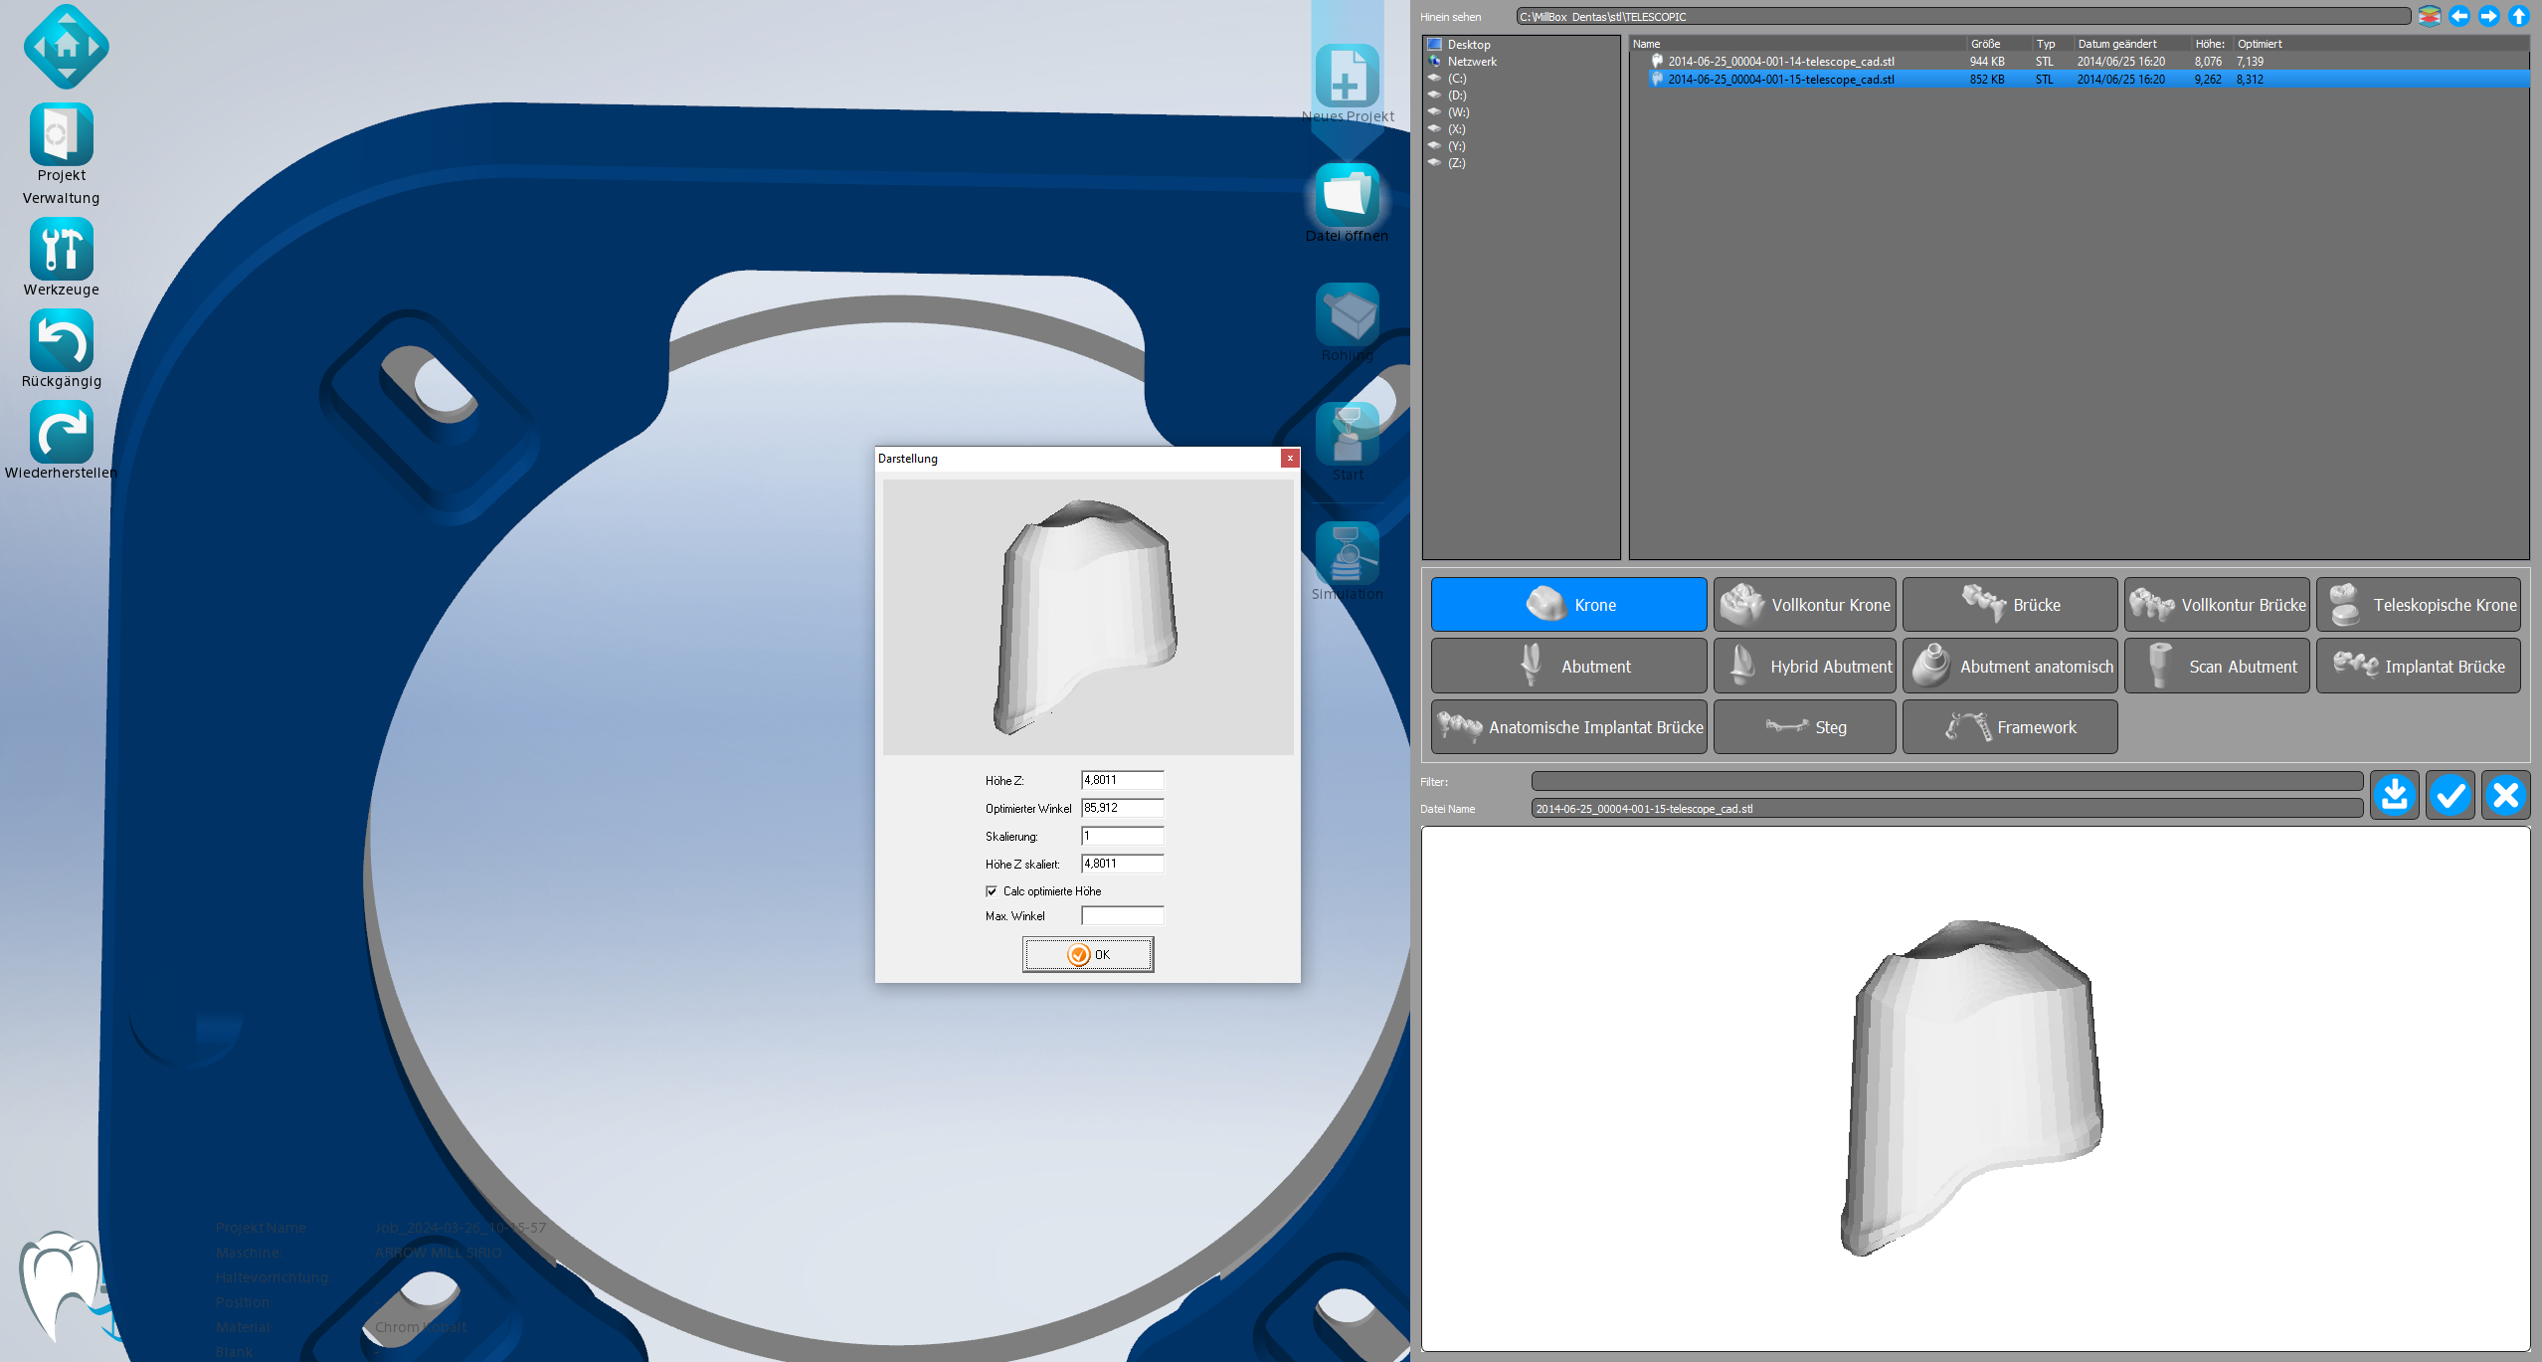This screenshot has width=2542, height=1362.
Task: Select the Teleskopische Krone type
Action: tap(2418, 605)
